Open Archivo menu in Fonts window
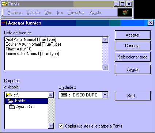Image resolution: width=155 pixels, height=133 pixels. pos(14,12)
